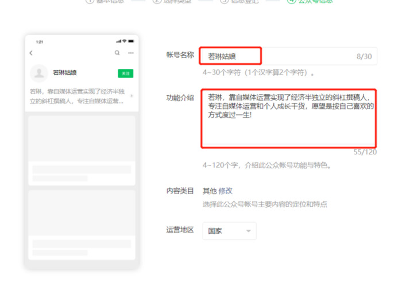This screenshot has height=306, width=402.
Task: Click the back arrow in phone preview
Action: coord(31,53)
